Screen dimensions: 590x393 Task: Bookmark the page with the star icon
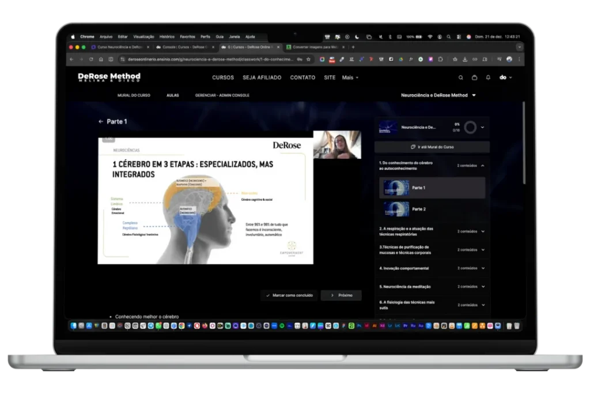tap(309, 59)
